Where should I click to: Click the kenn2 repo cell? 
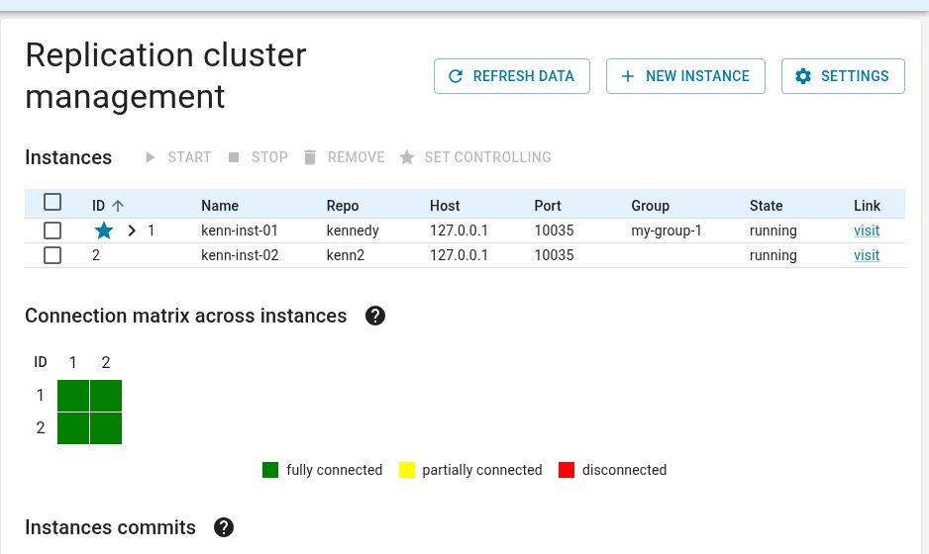[x=346, y=255]
